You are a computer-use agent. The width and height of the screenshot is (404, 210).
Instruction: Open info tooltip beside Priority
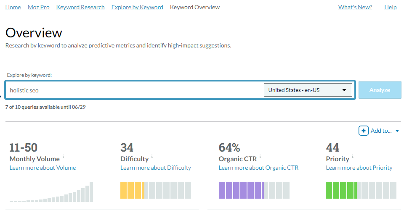(353, 156)
